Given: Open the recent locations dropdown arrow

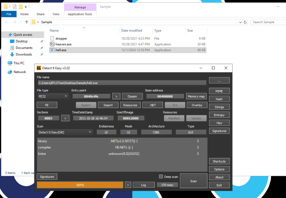Looking at the screenshot, I should tap(21, 22).
